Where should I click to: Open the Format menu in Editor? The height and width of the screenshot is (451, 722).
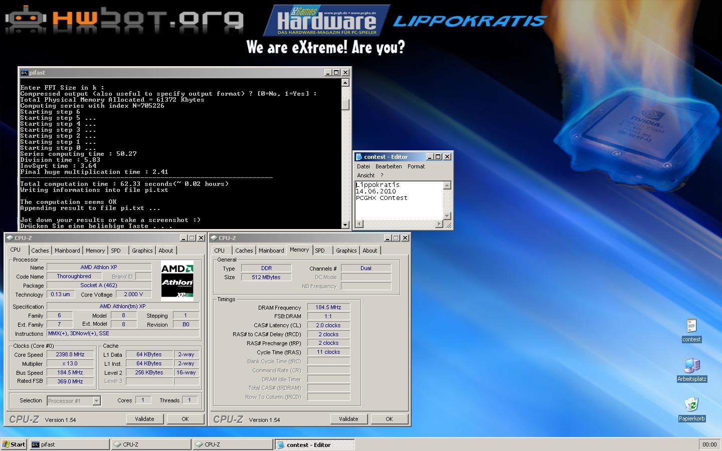click(416, 166)
